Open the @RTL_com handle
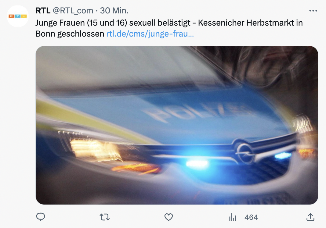This screenshot has height=228, width=326. (73, 11)
